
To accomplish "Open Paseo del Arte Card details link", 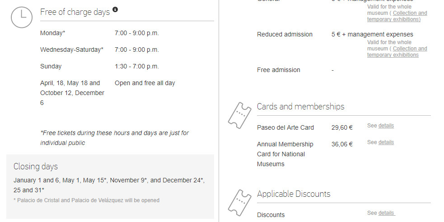I will click(x=386, y=126).
